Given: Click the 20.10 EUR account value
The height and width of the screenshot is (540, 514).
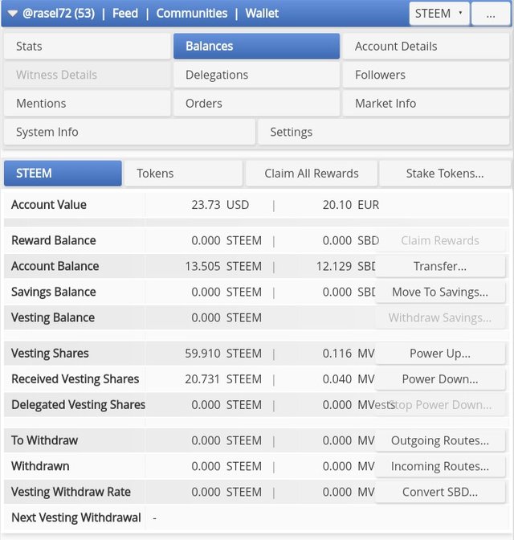Looking at the screenshot, I should click(x=351, y=205).
